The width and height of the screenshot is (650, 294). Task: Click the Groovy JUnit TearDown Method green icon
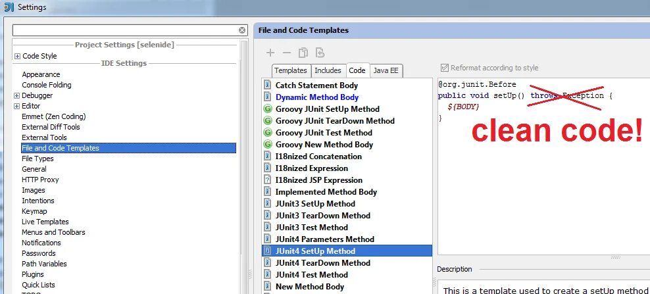(x=267, y=121)
